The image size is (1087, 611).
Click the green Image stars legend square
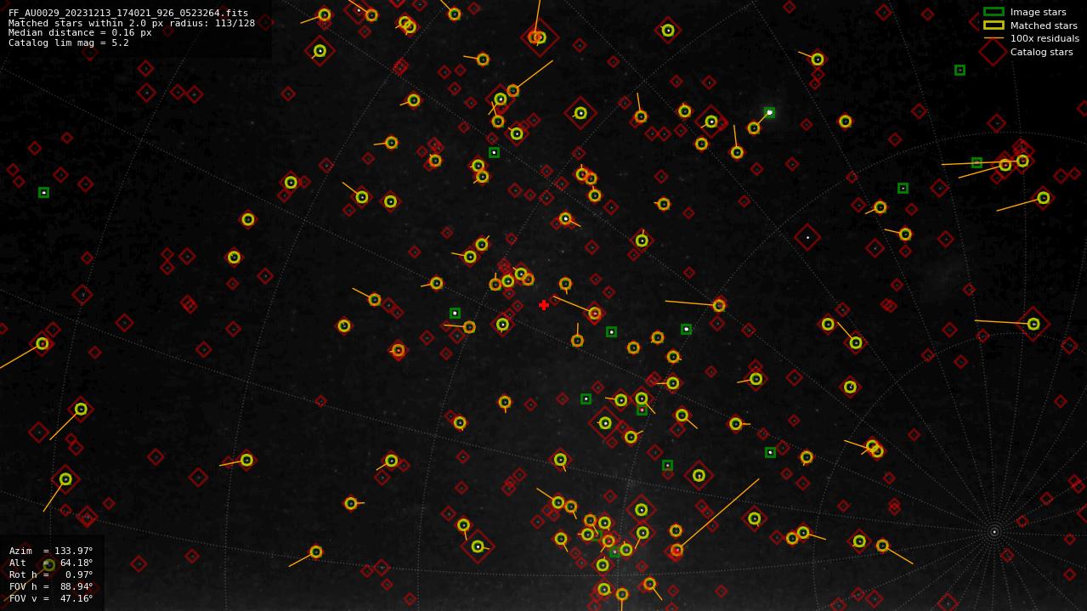pyautogui.click(x=994, y=12)
